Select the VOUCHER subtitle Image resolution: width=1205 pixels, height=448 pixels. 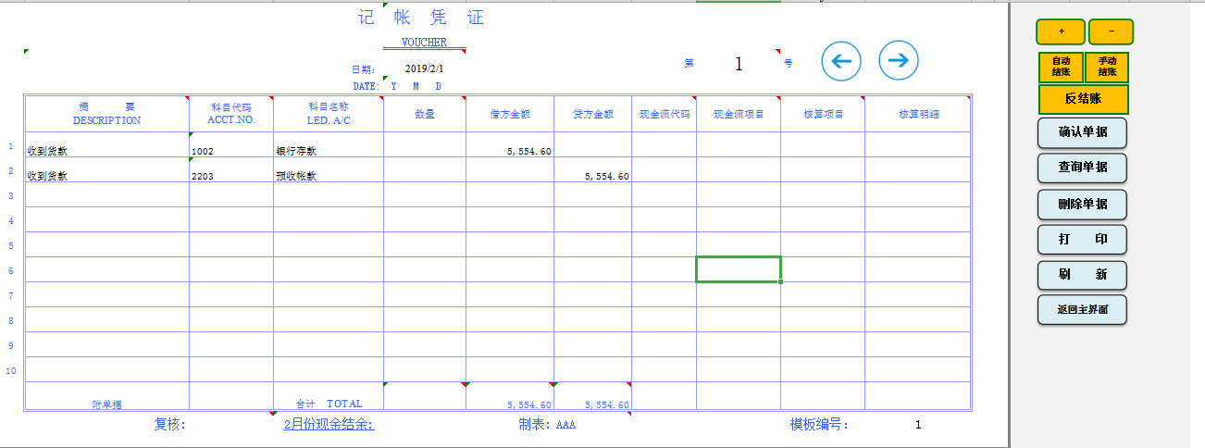(424, 43)
